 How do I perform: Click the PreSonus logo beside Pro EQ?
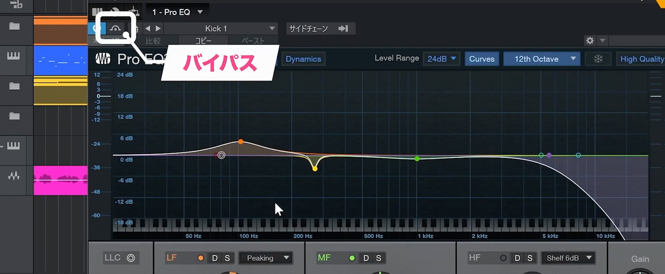tap(103, 59)
